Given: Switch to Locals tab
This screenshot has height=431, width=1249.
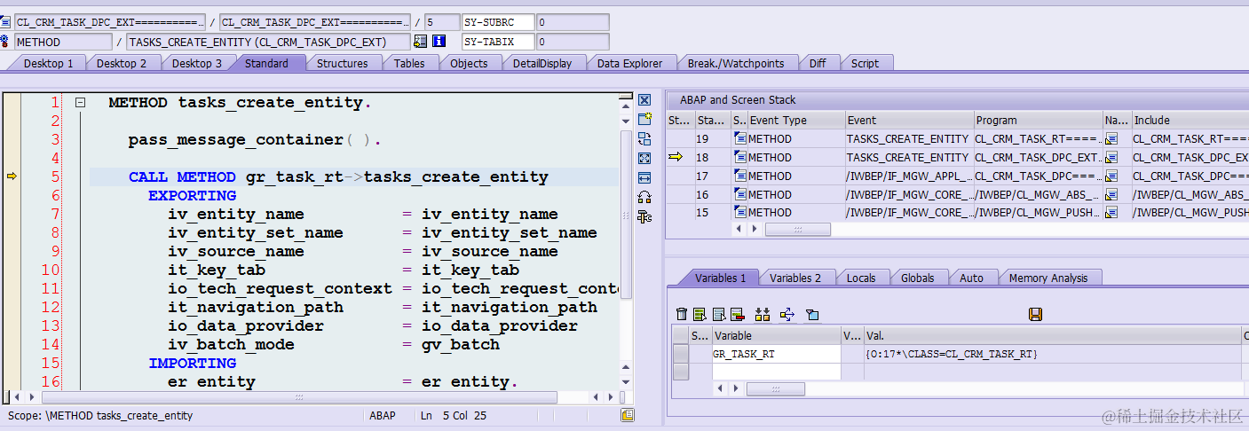Looking at the screenshot, I should tap(861, 278).
